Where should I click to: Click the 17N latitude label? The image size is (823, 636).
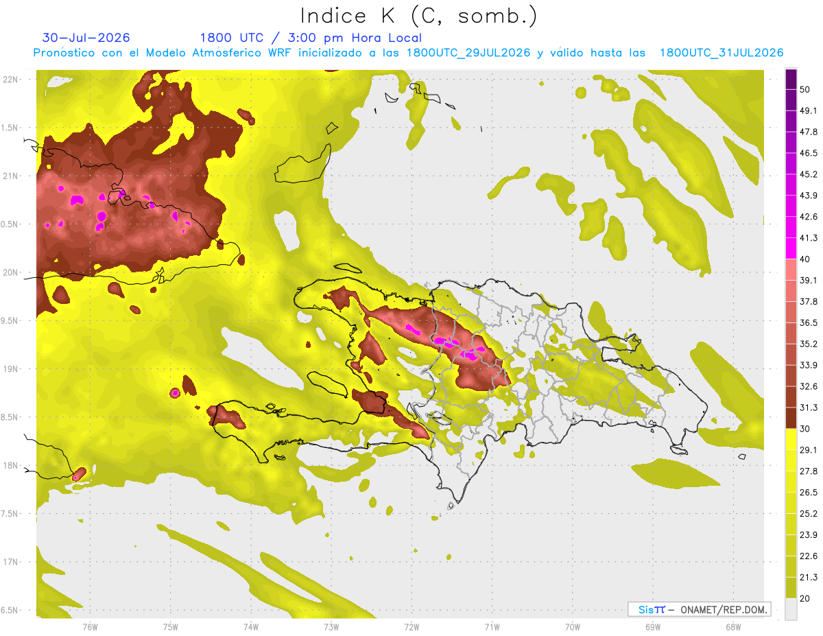[12, 562]
